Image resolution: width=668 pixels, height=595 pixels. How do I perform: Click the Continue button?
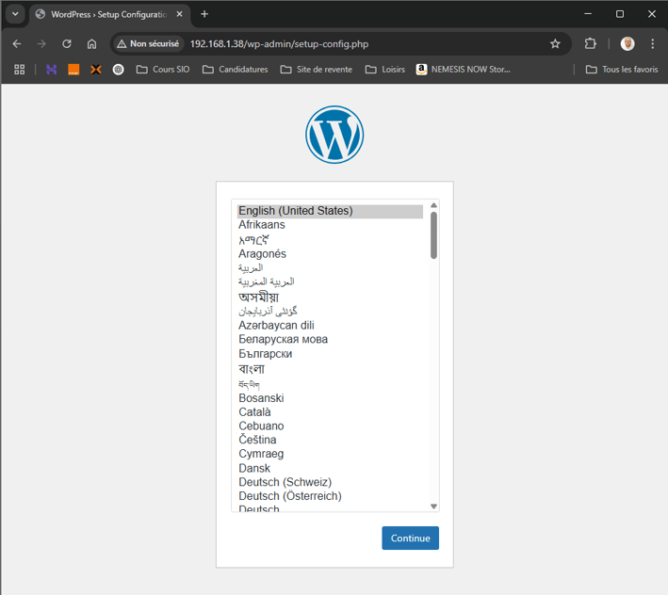pyautogui.click(x=410, y=538)
